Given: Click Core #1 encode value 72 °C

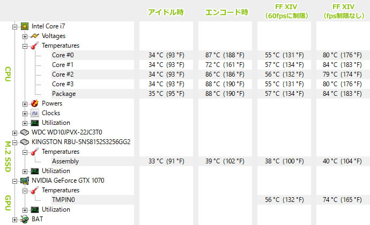Looking at the screenshot, I should tap(225, 65).
